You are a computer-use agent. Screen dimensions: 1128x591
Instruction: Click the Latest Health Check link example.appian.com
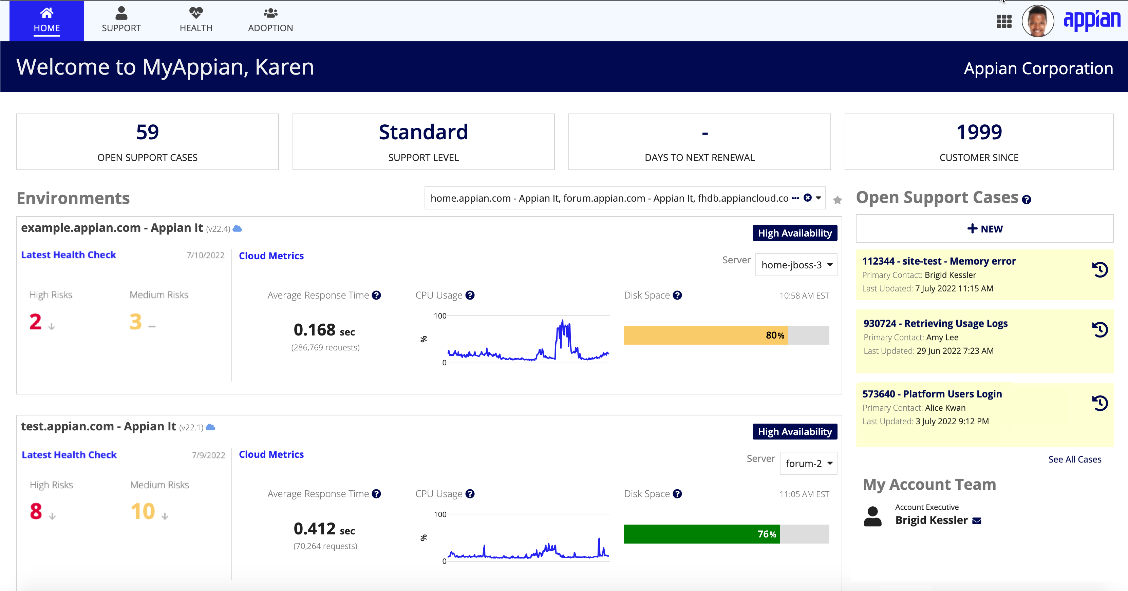click(x=69, y=255)
